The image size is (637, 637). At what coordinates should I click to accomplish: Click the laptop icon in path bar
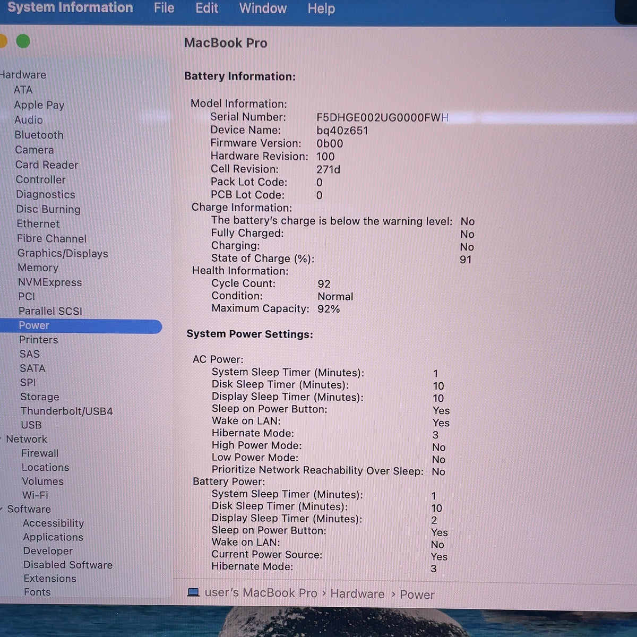193,592
